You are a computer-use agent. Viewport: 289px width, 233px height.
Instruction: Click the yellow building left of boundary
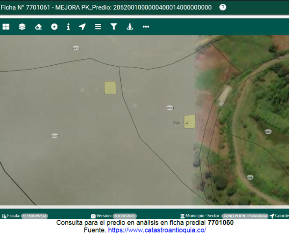(110, 87)
